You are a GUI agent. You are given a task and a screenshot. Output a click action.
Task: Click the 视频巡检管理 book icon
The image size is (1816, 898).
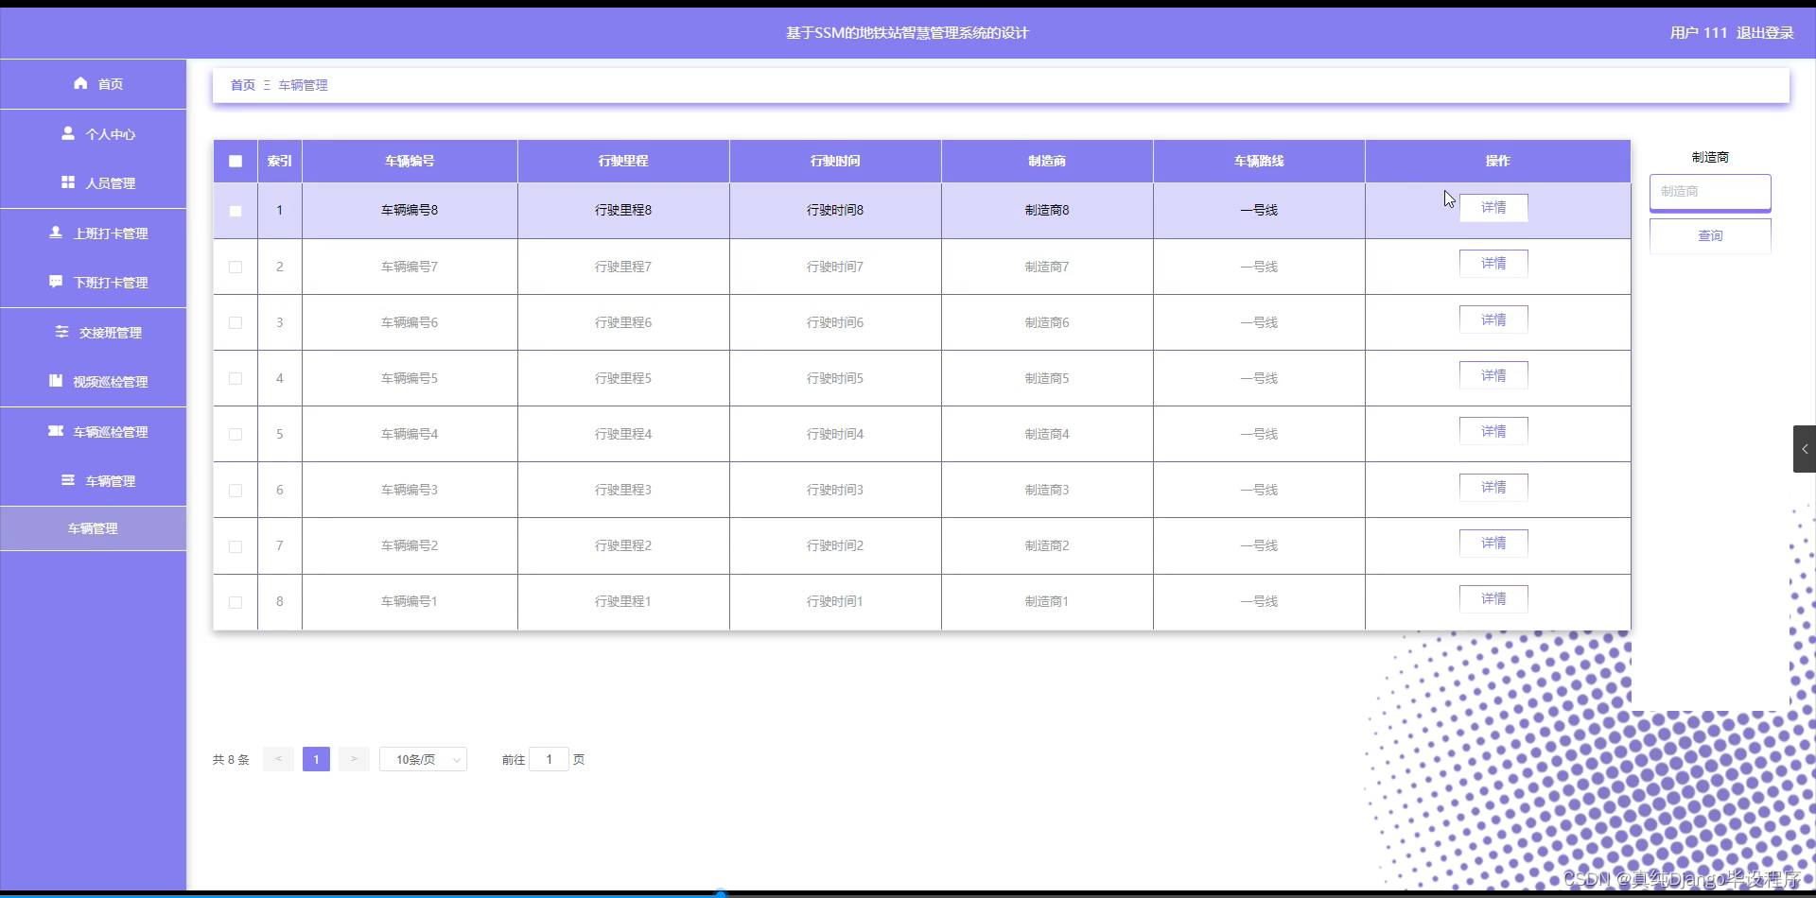(x=56, y=381)
